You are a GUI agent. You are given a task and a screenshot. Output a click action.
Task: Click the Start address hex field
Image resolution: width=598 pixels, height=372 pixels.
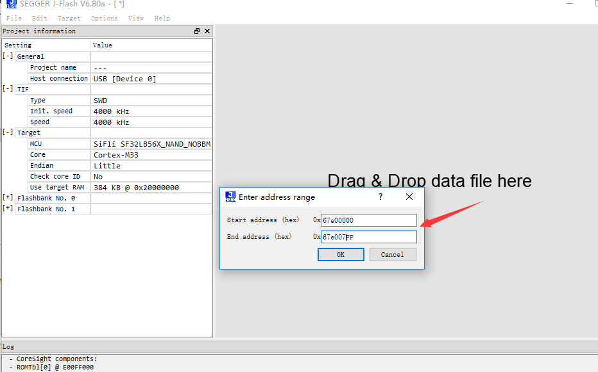click(x=369, y=220)
